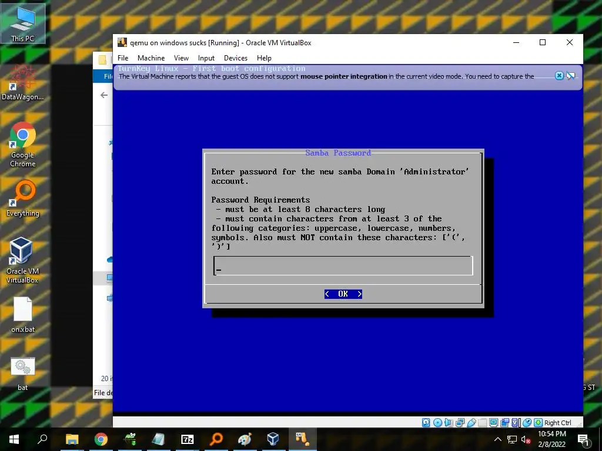
Task: Open File Explorer from the taskbar
Action: tap(72, 439)
